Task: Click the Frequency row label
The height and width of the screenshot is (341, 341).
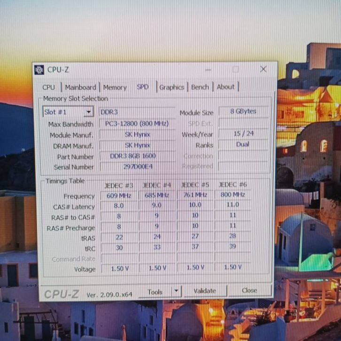Action: pos(79,196)
